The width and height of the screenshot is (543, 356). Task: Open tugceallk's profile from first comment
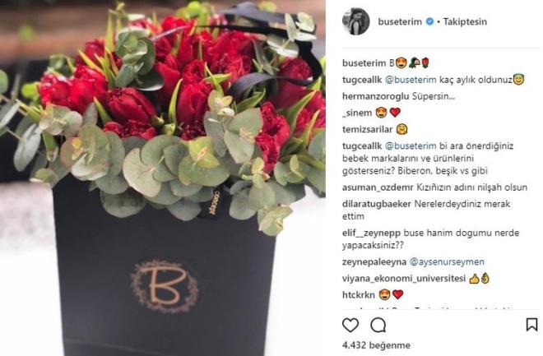(362, 80)
